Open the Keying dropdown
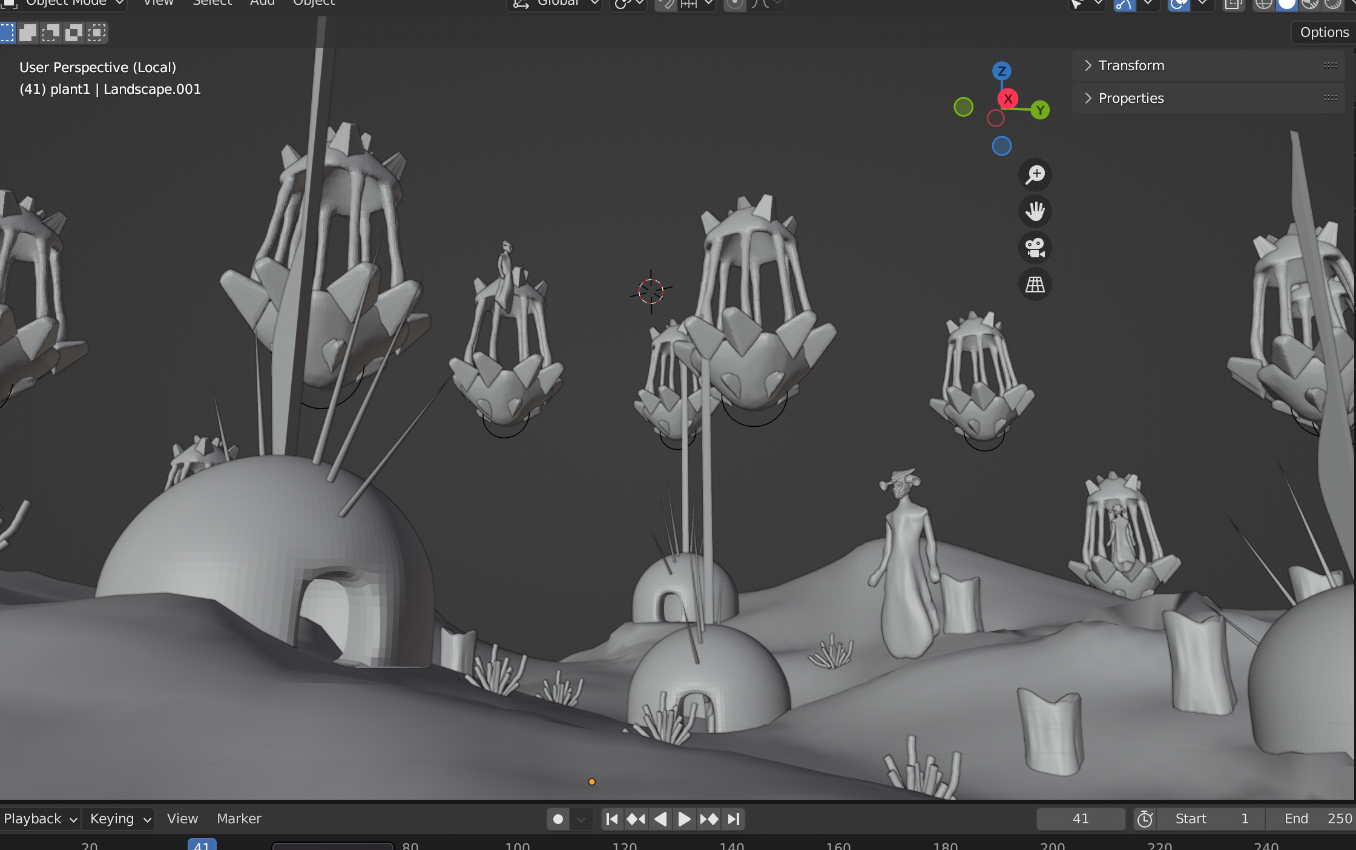Viewport: 1356px width, 850px height. pos(119,819)
